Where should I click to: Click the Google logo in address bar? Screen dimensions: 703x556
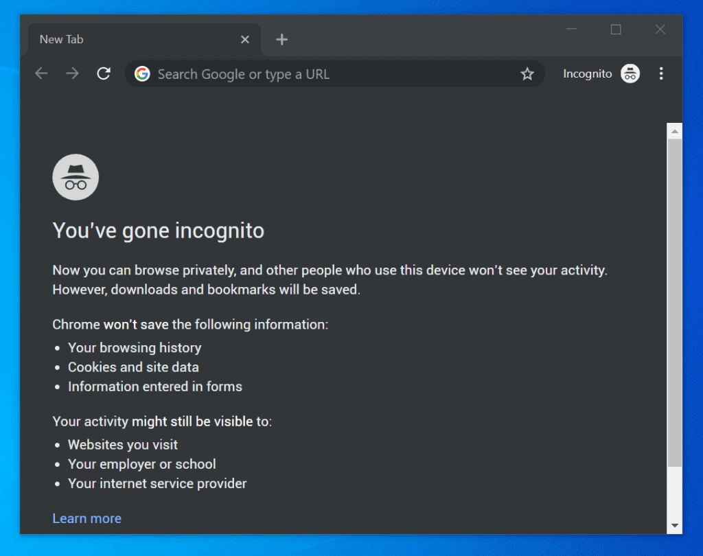point(142,74)
